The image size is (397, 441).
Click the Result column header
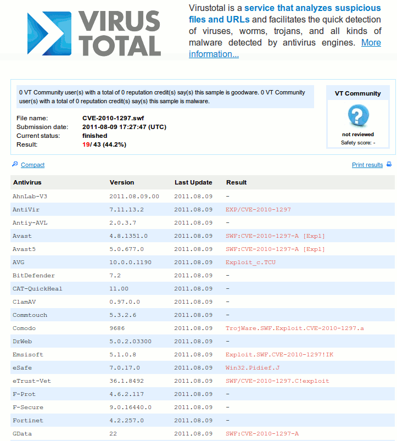pyautogui.click(x=236, y=182)
